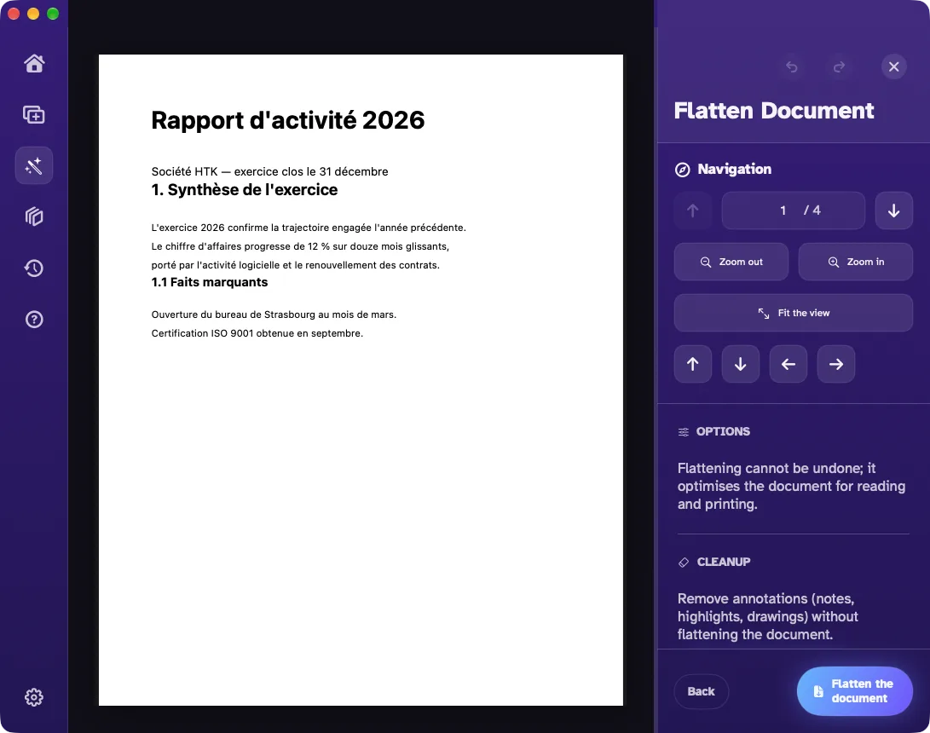The image size is (930, 733).
Task: Click Fit the view button
Action: (x=793, y=313)
